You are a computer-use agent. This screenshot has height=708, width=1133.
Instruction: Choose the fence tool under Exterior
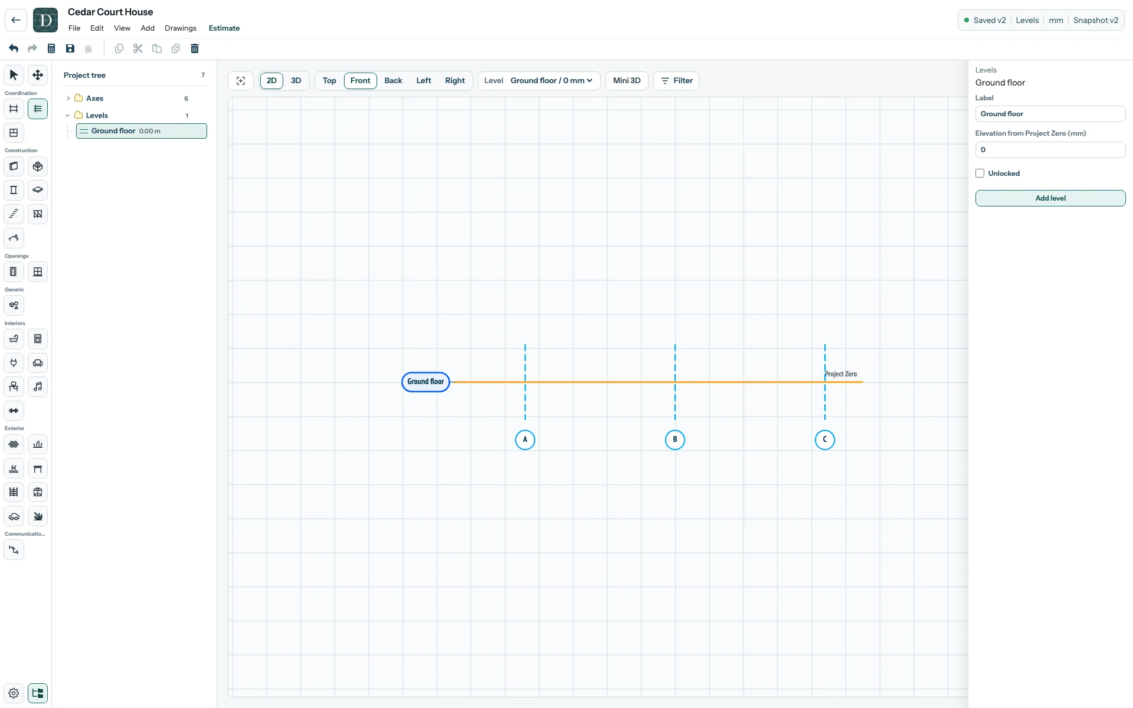[x=14, y=492]
